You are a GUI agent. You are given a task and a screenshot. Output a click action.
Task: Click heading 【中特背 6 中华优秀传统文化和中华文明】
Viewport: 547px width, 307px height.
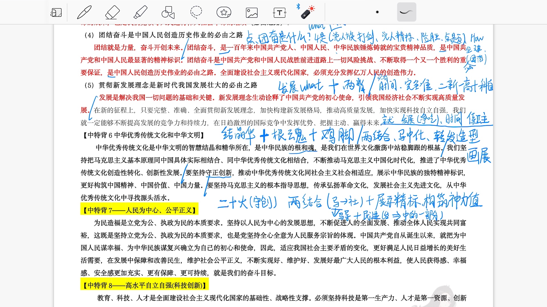143,135
